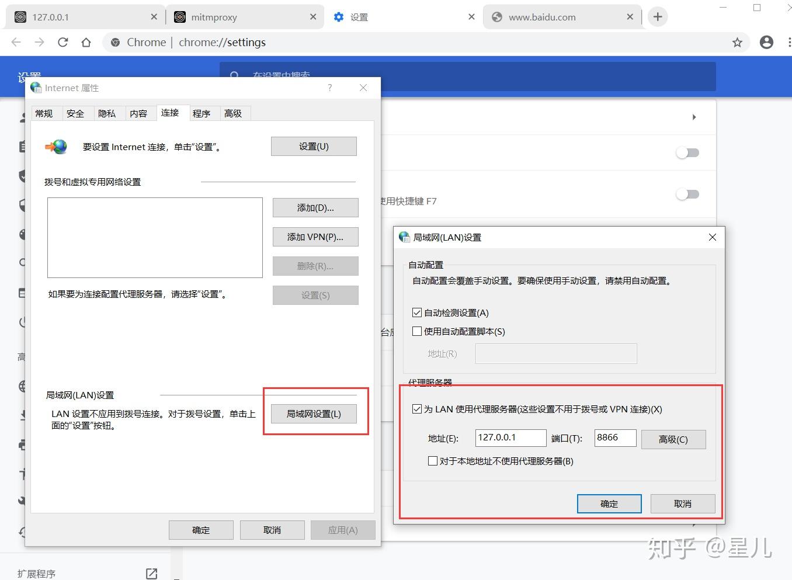Confirm LAN settings with 确定
This screenshot has width=792, height=580.
tap(609, 503)
